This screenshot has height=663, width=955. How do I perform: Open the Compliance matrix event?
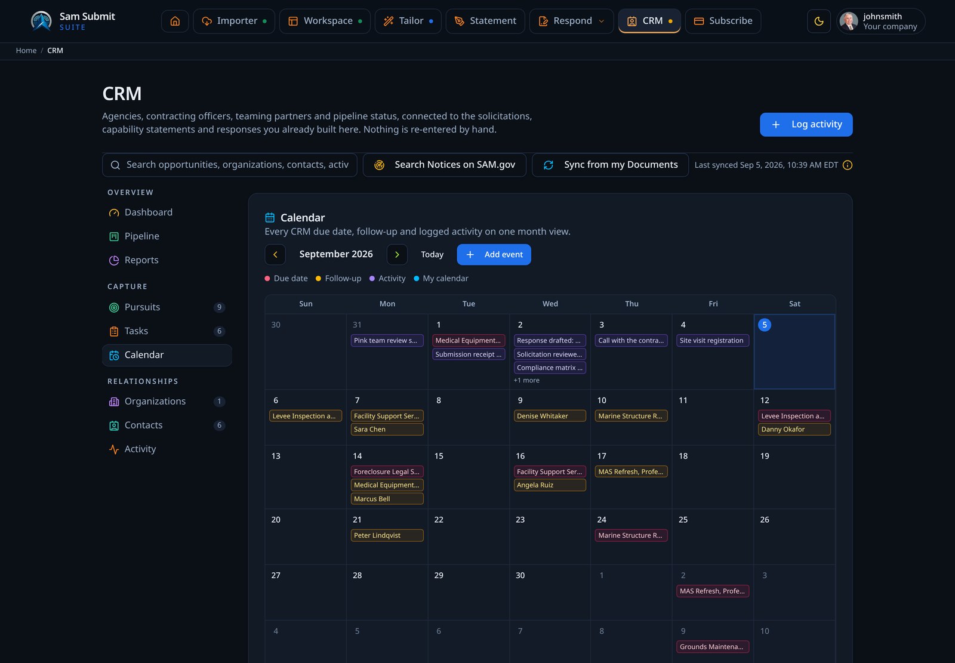[550, 368]
